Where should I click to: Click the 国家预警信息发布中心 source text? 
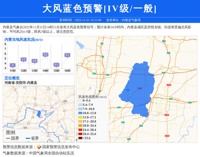pos(61,147)
